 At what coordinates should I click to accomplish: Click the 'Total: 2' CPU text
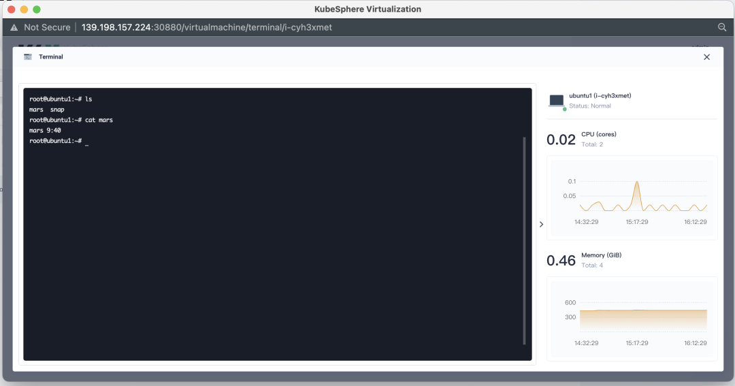click(x=592, y=144)
